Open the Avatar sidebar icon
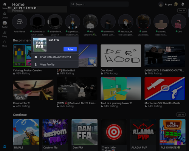The image size is (189, 151). click(x=5, y=23)
